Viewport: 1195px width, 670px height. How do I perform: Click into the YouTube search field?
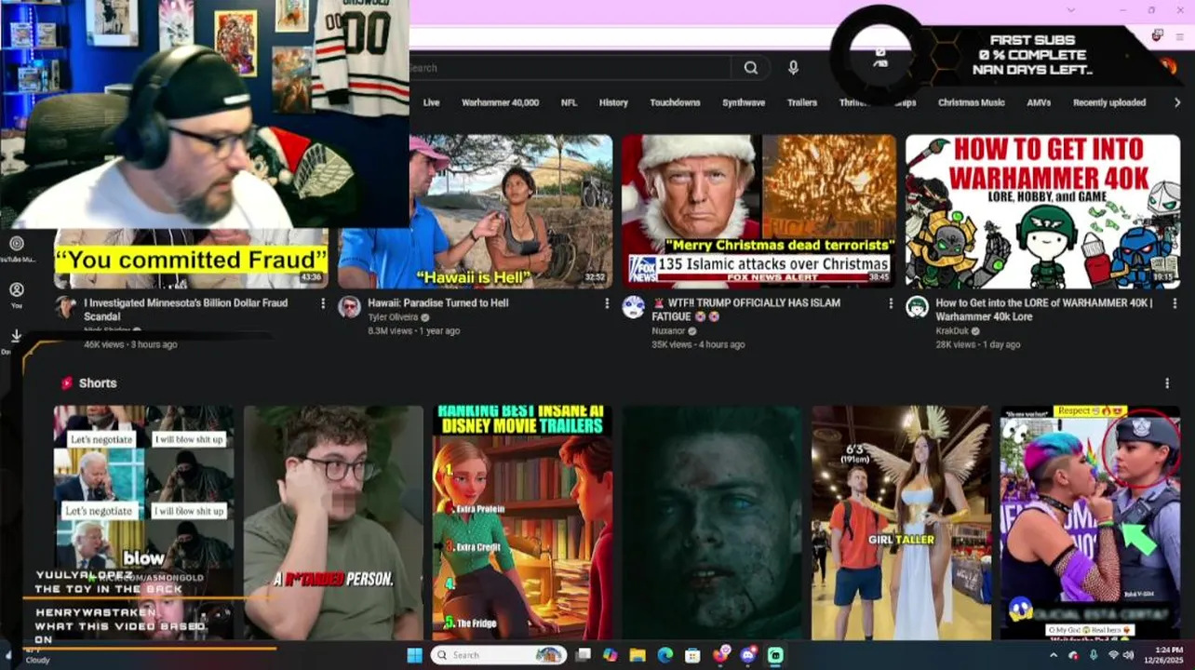coord(570,68)
